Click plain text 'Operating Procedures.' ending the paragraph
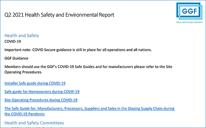 23,72
